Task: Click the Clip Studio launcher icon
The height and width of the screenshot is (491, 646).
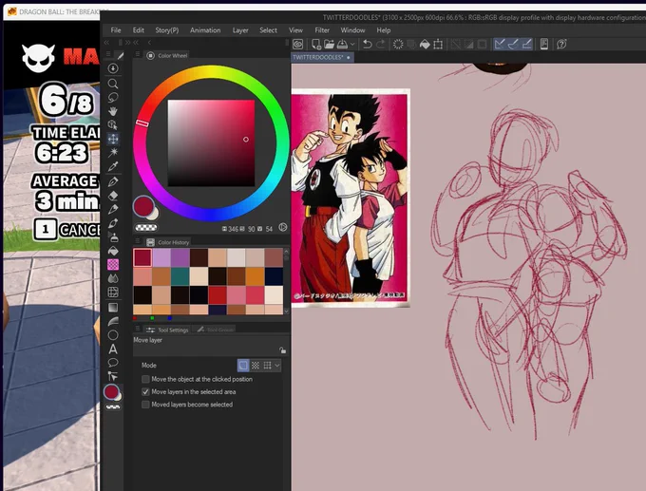Action: (x=298, y=44)
